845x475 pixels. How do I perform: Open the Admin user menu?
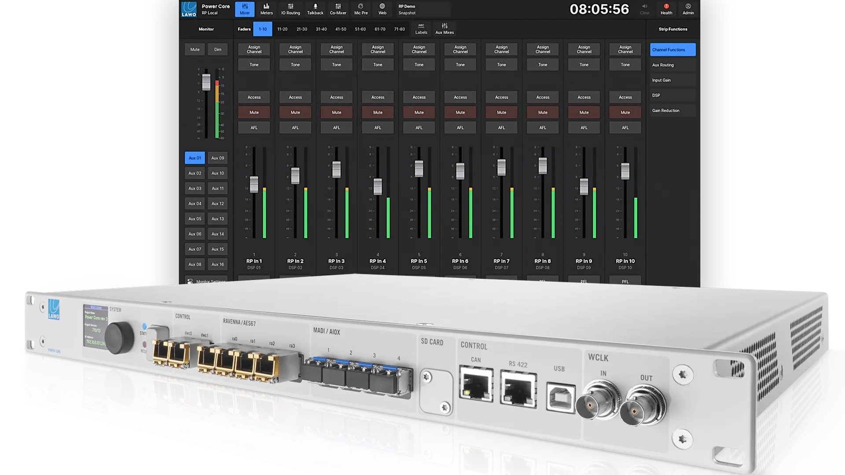pyautogui.click(x=688, y=9)
